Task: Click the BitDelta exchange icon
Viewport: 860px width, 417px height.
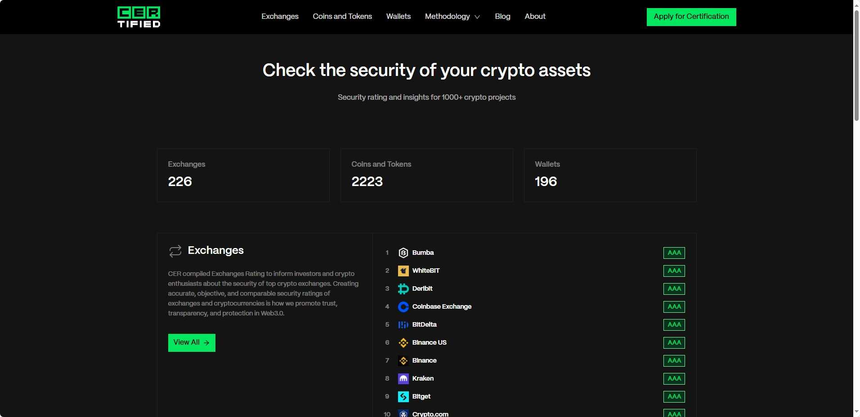Action: click(x=403, y=325)
